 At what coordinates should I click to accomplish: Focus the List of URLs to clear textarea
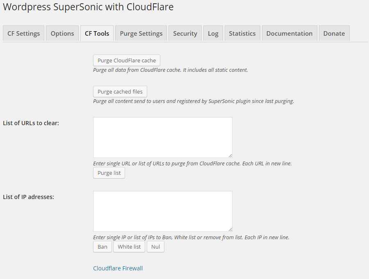(x=163, y=137)
